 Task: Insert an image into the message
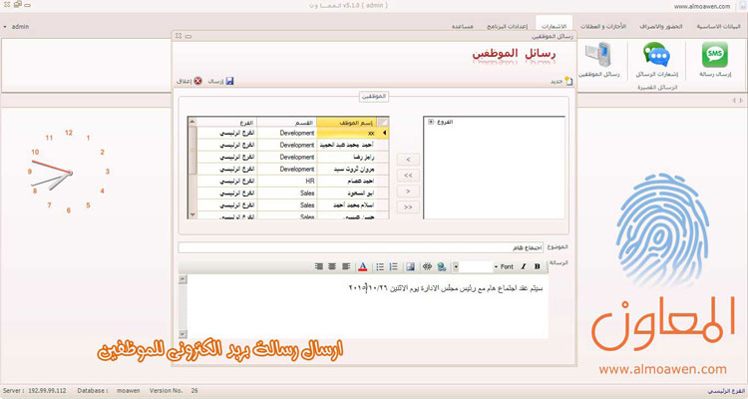410,266
